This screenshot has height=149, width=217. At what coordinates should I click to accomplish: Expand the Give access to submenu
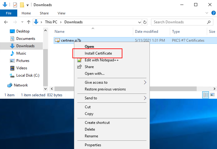pyautogui.click(x=112, y=82)
